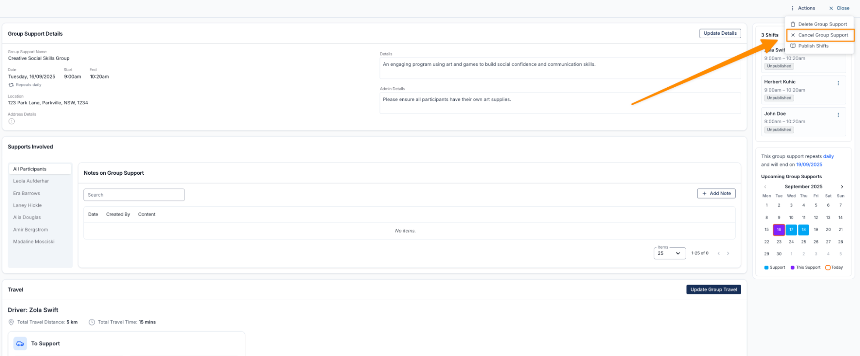Click the address details info icon
Screen dimensions: 860x356
12,122
